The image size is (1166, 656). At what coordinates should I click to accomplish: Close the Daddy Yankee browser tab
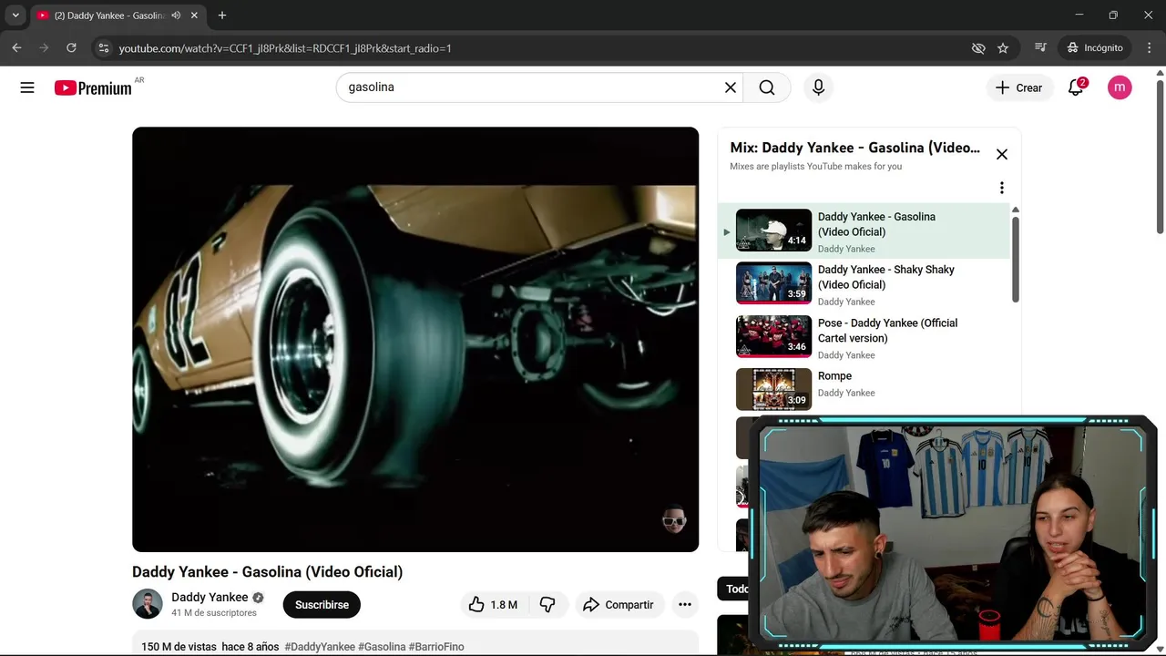(195, 15)
